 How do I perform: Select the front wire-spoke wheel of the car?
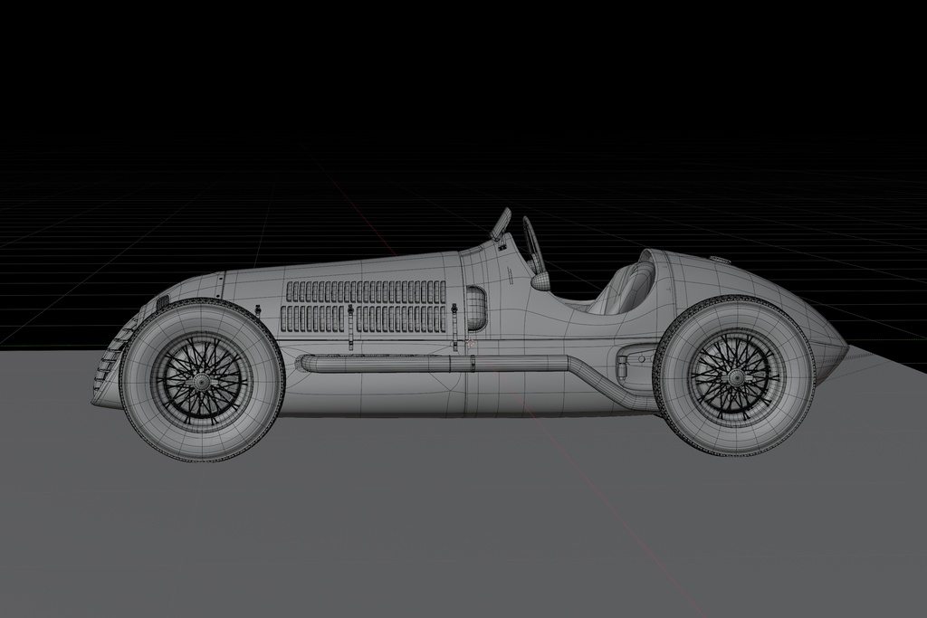point(201,381)
